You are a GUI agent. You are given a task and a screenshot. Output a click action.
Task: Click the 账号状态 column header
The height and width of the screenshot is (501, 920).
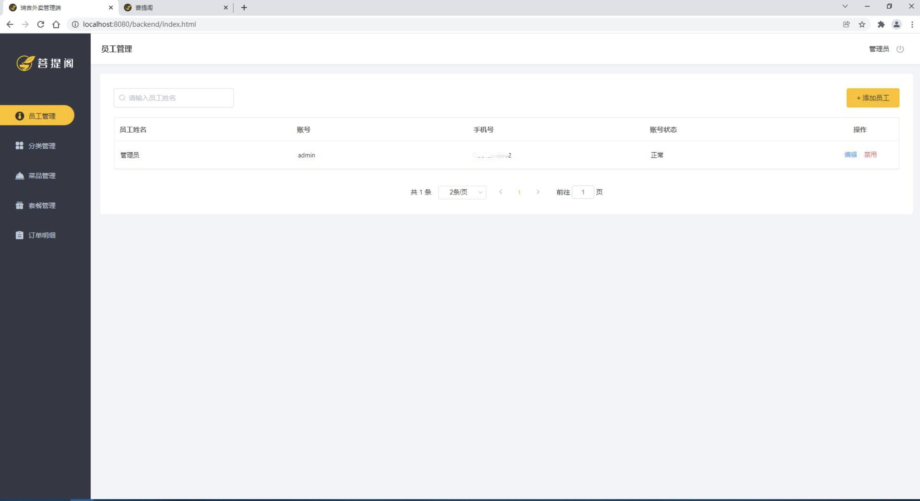tap(663, 129)
